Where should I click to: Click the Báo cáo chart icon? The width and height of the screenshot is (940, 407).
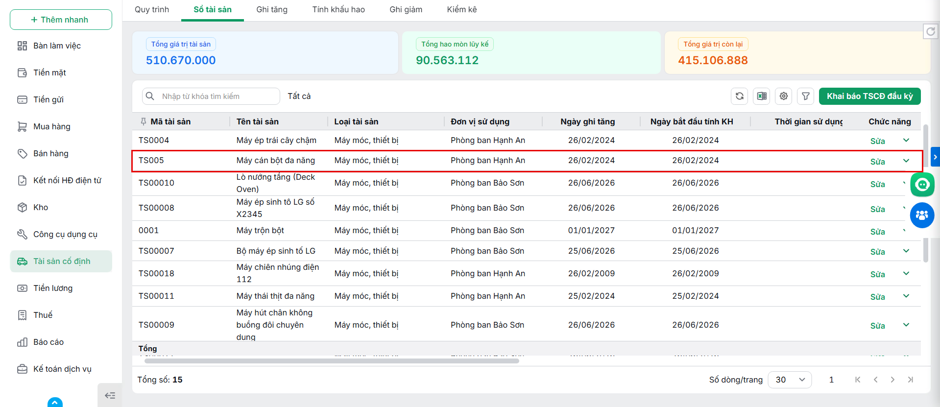[x=22, y=342]
